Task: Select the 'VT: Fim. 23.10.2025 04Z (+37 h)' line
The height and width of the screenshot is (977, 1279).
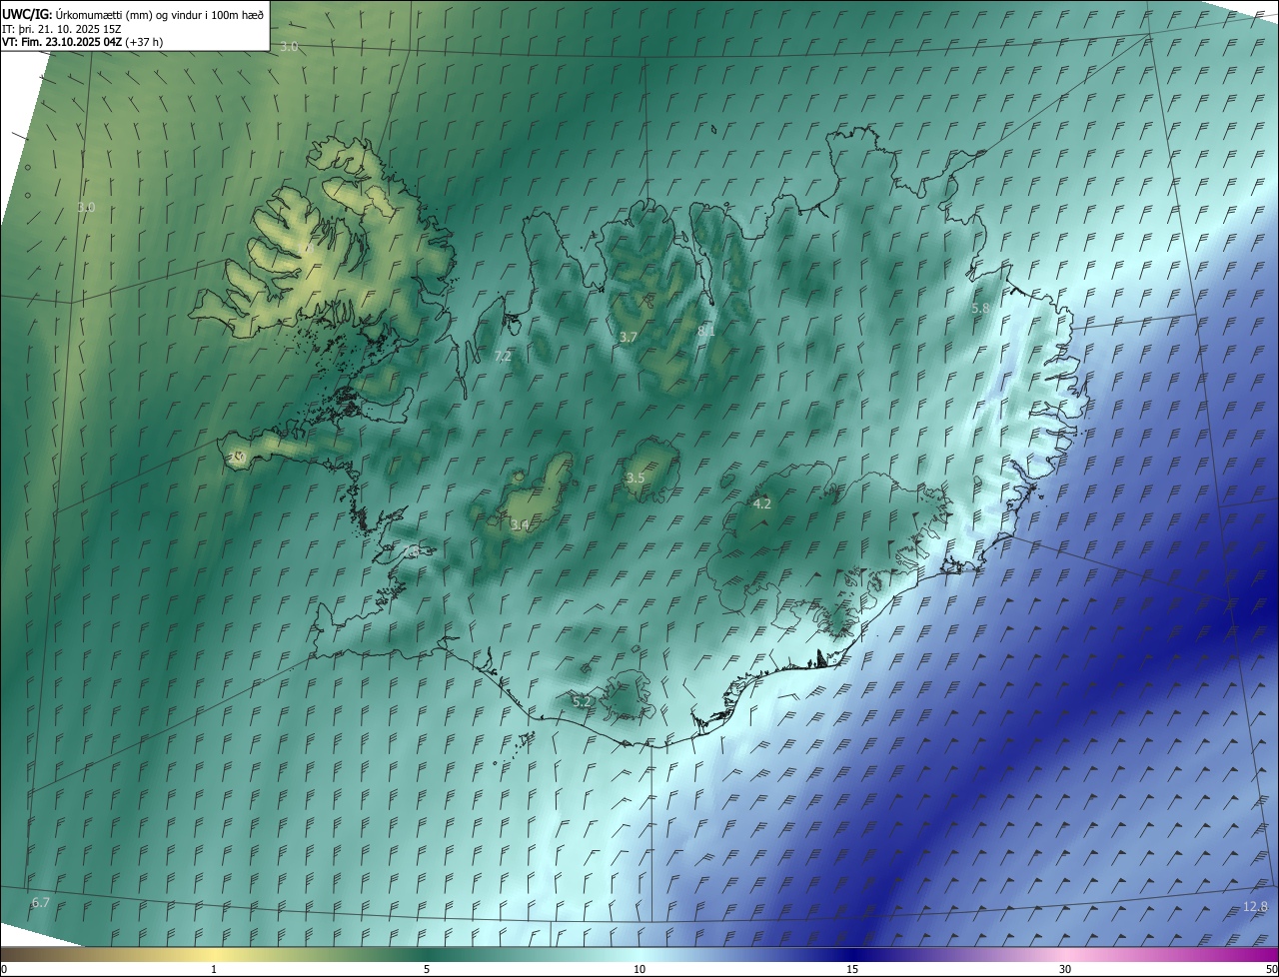Action: click(x=82, y=42)
